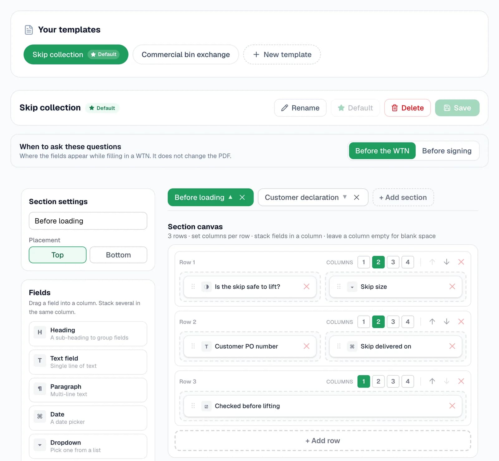The width and height of the screenshot is (499, 461).
Task: Set Row 3 to 2 columns
Action: [x=378, y=381]
